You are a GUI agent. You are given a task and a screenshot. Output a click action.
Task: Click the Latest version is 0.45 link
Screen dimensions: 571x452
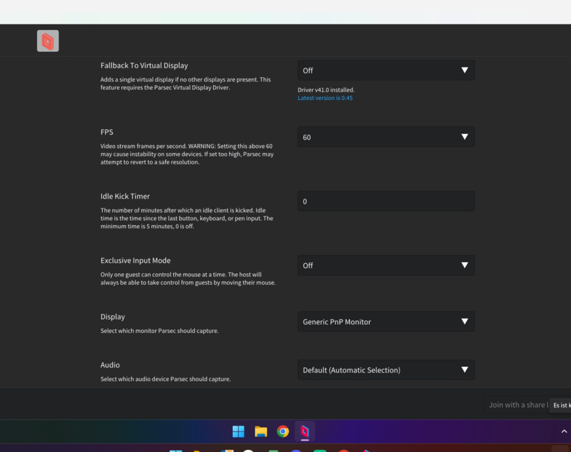(325, 98)
